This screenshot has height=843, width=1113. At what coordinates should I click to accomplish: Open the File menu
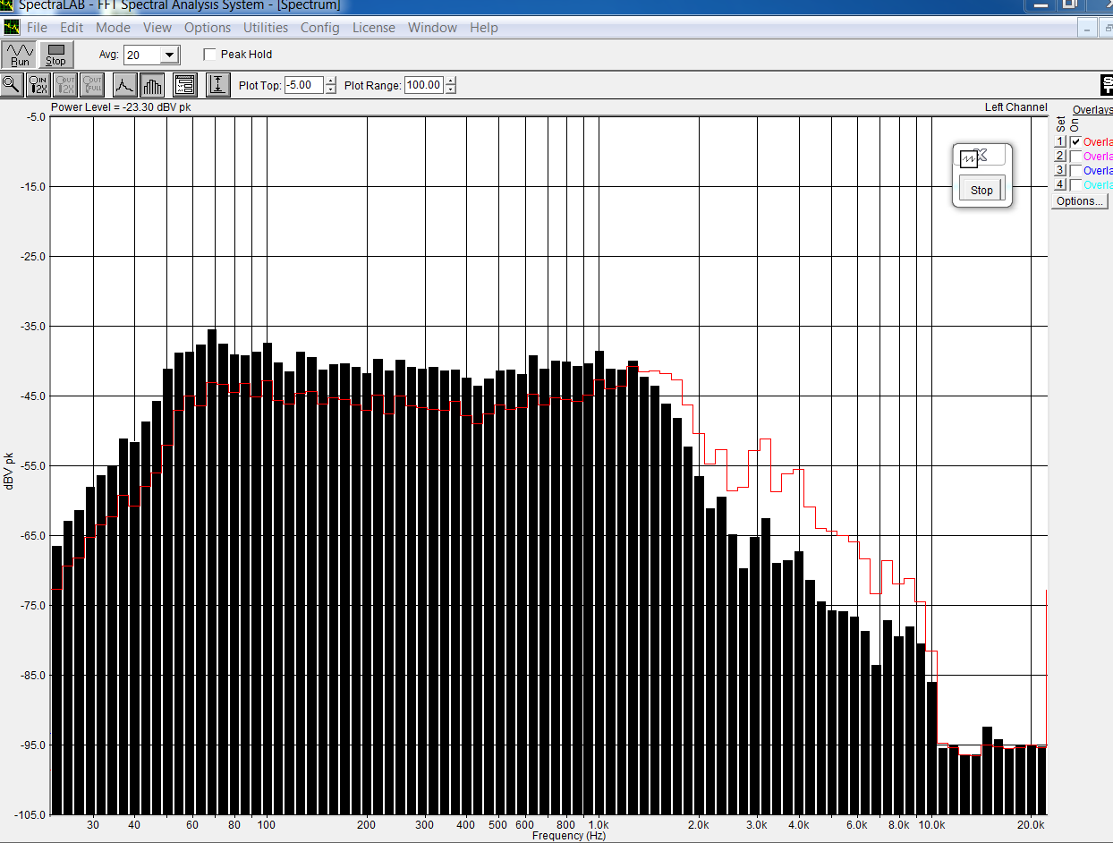37,28
